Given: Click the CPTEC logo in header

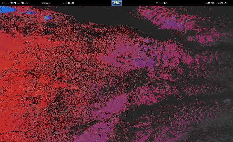Looking at the screenshot, I should click(116, 3).
